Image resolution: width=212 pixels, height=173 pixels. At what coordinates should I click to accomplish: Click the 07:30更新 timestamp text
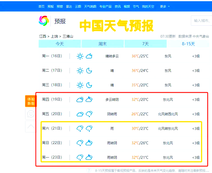[168, 36]
